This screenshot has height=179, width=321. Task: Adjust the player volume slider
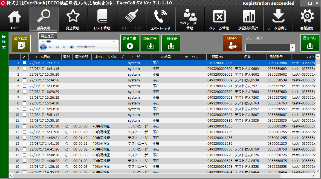[86, 47]
